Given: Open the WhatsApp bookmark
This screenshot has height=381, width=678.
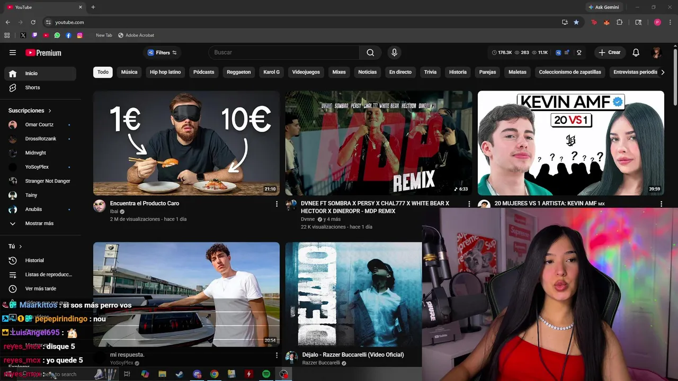Looking at the screenshot, I should 57,35.
